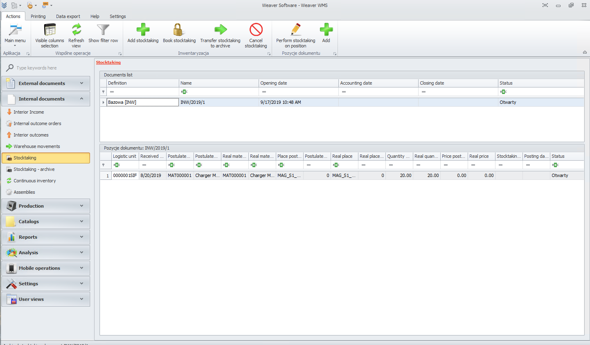
Task: Open Warehouse movements sidebar item
Action: [37, 146]
